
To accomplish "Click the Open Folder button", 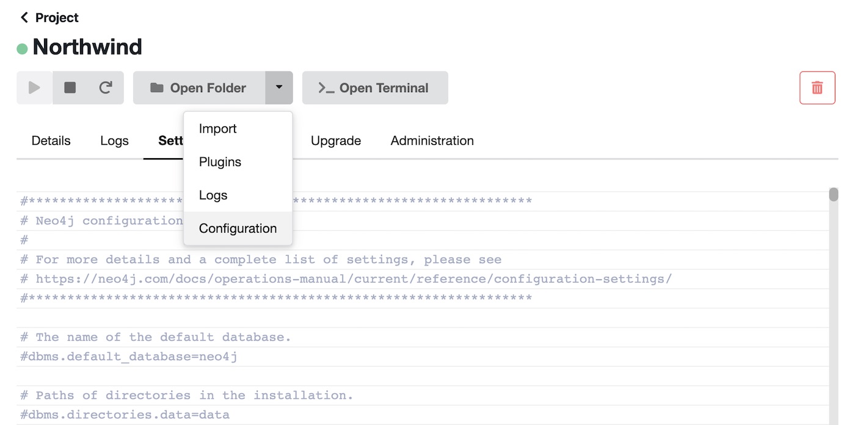I will click(x=199, y=88).
